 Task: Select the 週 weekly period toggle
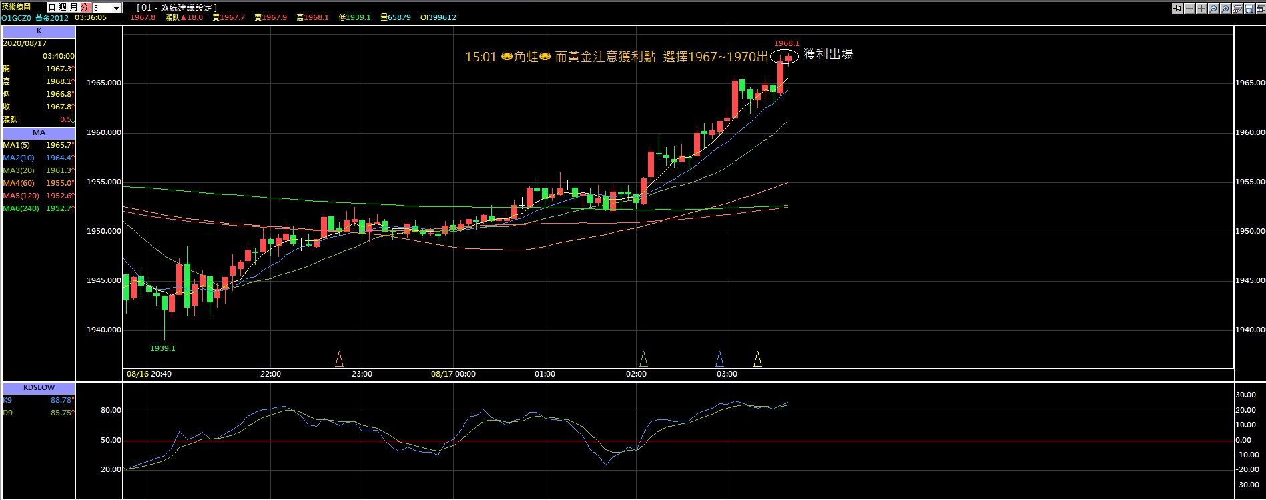pos(63,7)
